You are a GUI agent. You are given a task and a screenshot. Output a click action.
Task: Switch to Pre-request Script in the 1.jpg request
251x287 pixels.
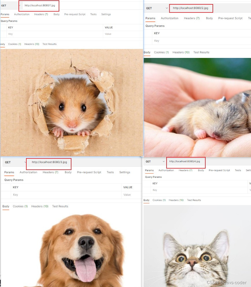coord(75,14)
